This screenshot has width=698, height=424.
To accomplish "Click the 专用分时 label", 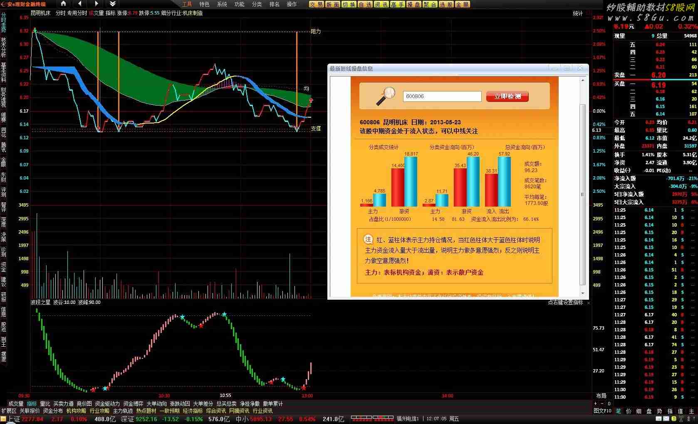I will (77, 13).
